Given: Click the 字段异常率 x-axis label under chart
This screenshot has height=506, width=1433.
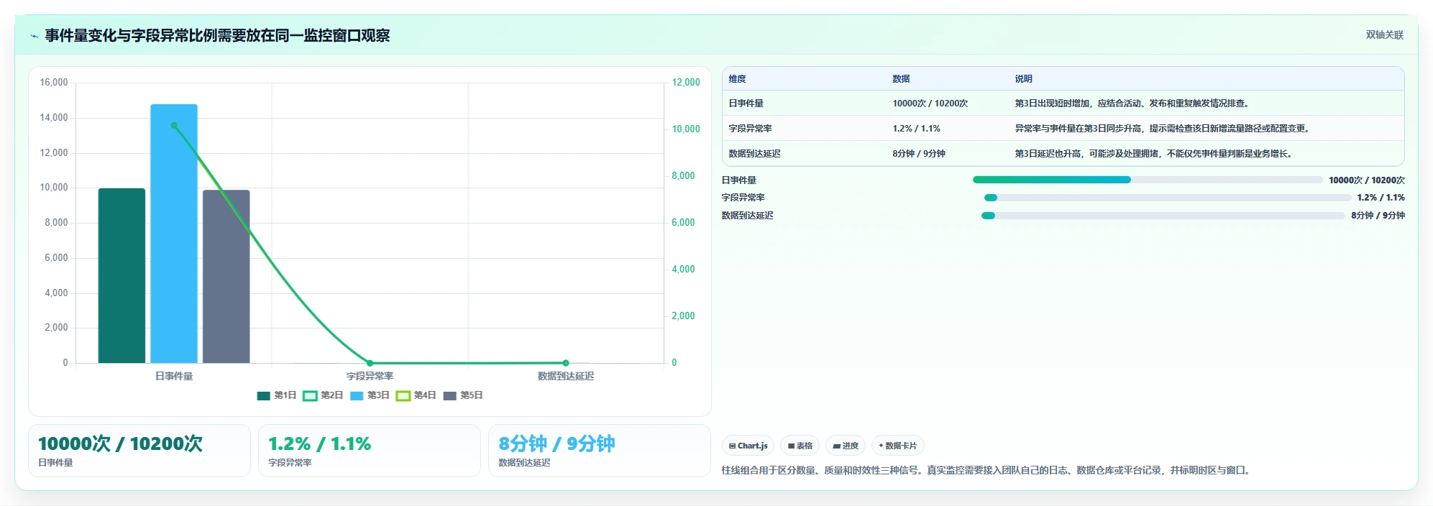Looking at the screenshot, I should click(x=370, y=377).
